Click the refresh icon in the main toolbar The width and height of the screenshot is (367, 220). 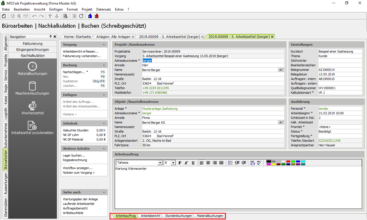click(81, 16)
